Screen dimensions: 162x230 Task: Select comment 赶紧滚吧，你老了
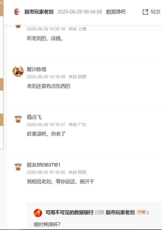pyautogui.click(x=46, y=134)
